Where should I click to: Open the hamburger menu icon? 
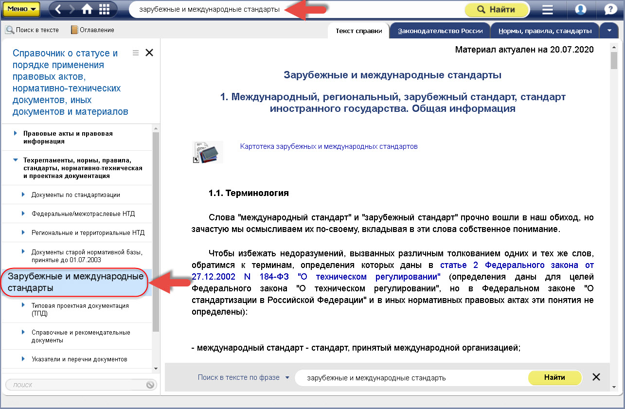click(x=548, y=9)
